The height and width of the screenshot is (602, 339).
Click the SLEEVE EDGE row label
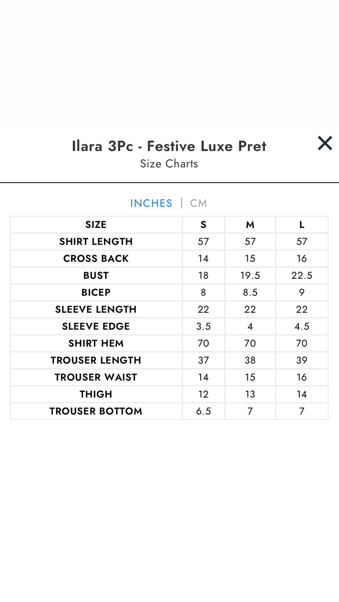[96, 326]
